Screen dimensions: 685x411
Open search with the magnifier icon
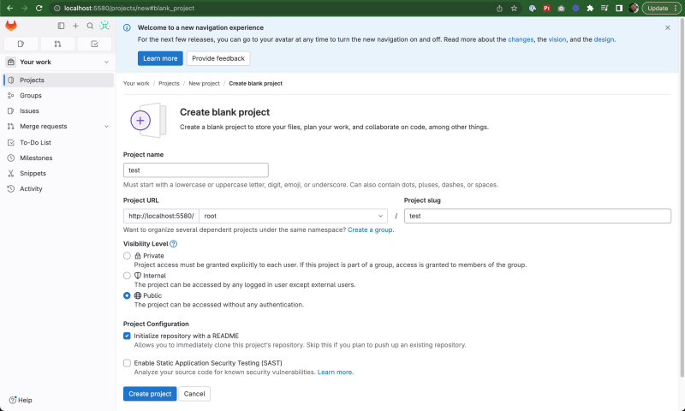click(90, 26)
